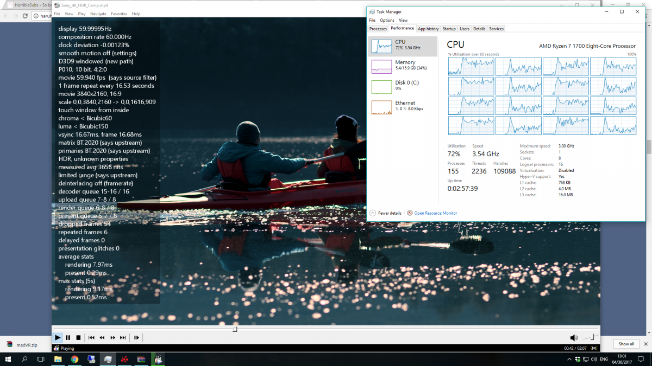Switch to the App history tab
Image resolution: width=652 pixels, height=366 pixels.
pos(428,29)
